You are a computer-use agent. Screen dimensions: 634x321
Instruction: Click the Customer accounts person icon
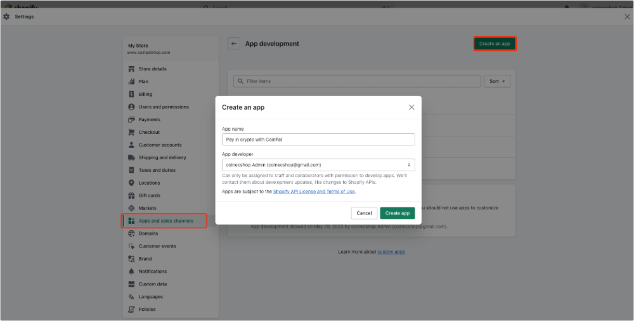(x=131, y=145)
